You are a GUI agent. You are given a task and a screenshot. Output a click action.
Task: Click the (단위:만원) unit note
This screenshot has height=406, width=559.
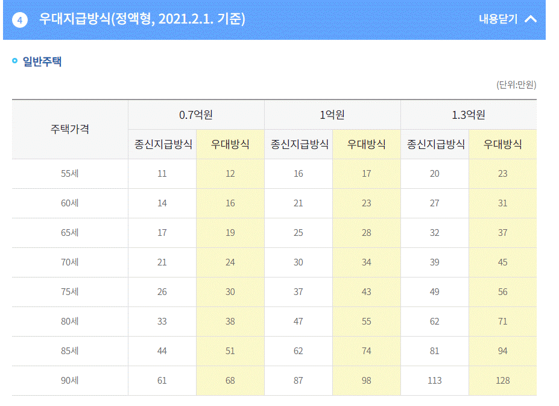click(516, 85)
